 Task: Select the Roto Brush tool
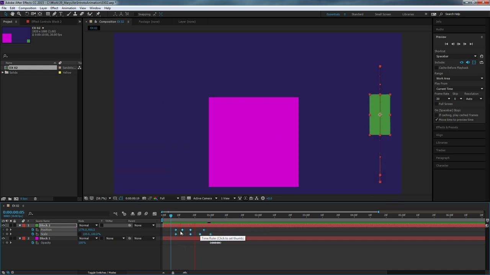[90, 14]
